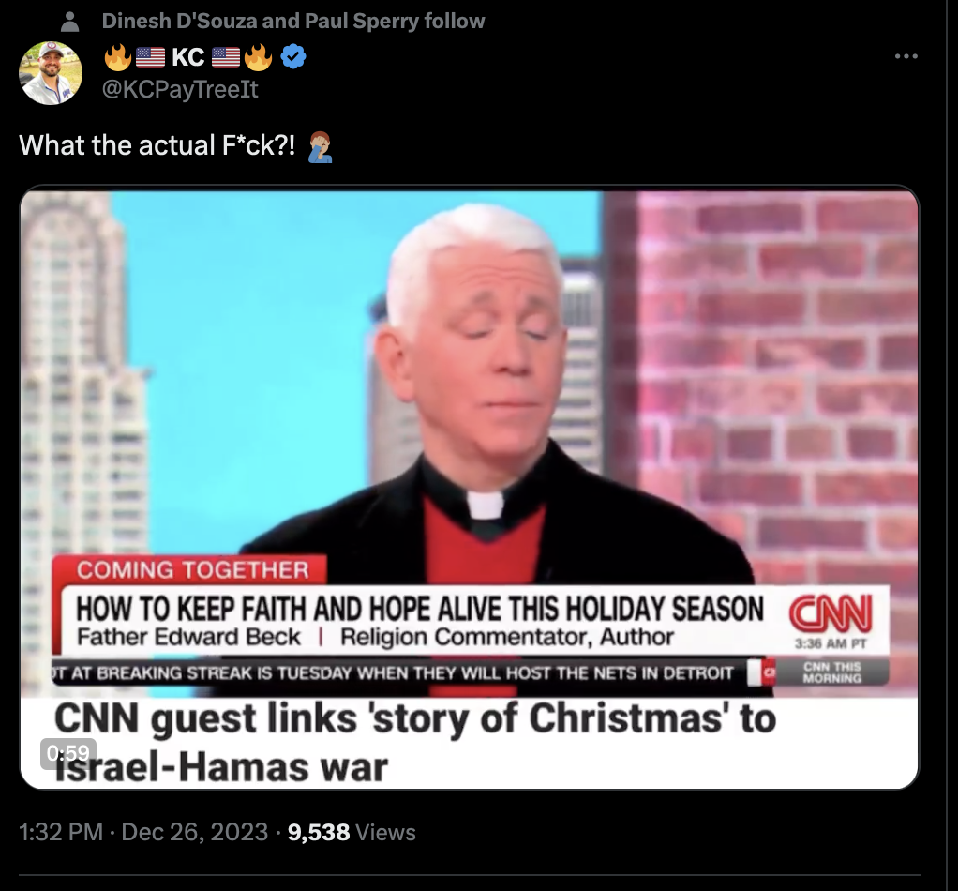Image resolution: width=958 pixels, height=891 pixels.
Task: Click the fire emoji before KC name
Action: [118, 57]
